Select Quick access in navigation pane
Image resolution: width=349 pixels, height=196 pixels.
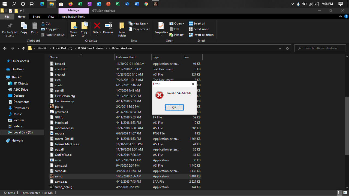tap(20, 61)
